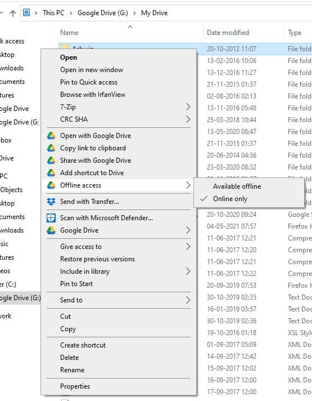Choose Delete in context menu

[x=70, y=358]
